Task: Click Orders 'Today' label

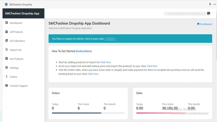Action: (x=55, y=104)
